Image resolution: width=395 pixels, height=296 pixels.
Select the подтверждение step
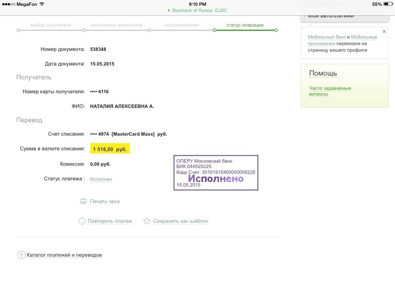182,25
